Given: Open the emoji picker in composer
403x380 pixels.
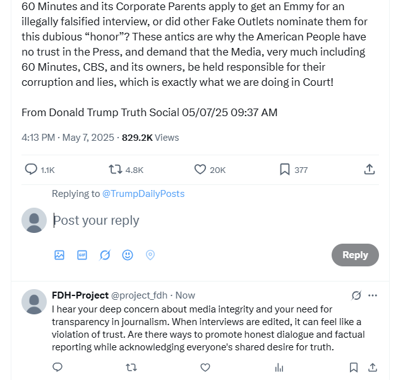Looking at the screenshot, I should point(128,255).
